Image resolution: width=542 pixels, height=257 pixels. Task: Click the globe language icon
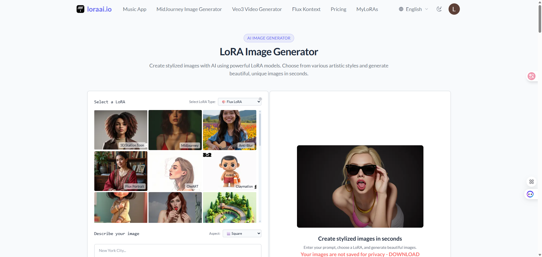pyautogui.click(x=401, y=9)
